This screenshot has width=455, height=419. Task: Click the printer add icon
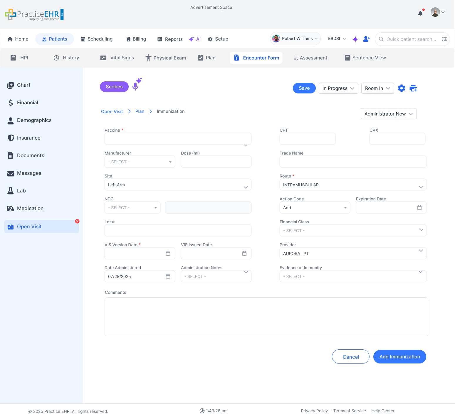(x=413, y=88)
